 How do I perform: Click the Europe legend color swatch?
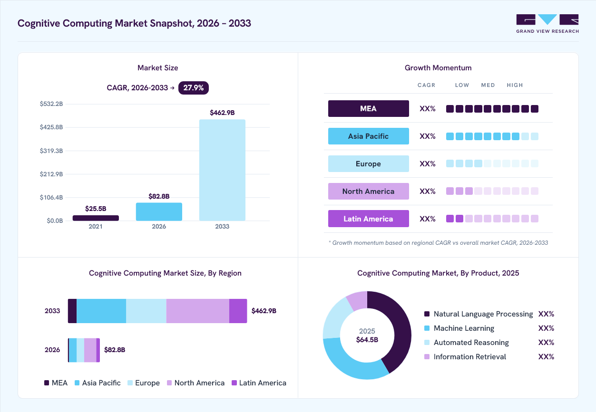click(130, 383)
